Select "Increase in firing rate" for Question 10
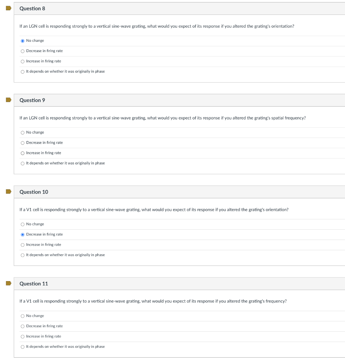The width and height of the screenshot is (345, 363). [23, 245]
